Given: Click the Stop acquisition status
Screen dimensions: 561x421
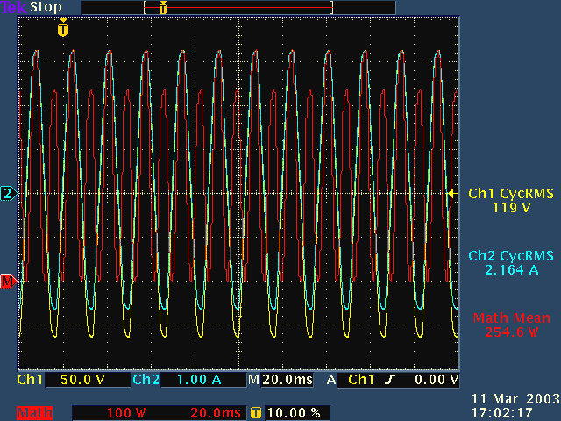Looking at the screenshot, I should [x=46, y=7].
